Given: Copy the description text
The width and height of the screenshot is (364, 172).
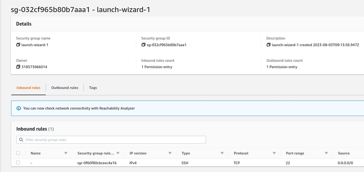Looking at the screenshot, I should [268, 45].
